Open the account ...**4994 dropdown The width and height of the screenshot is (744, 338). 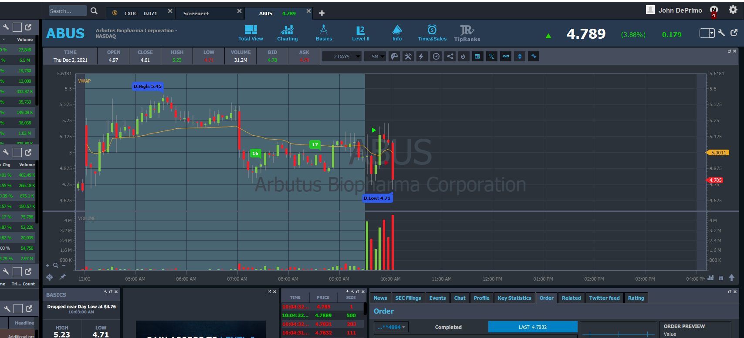coord(391,327)
